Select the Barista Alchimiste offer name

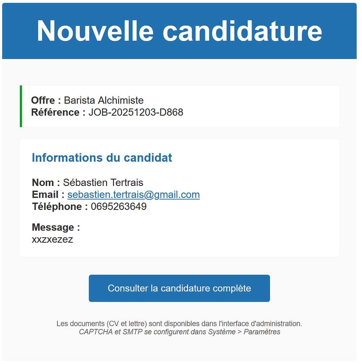(x=104, y=100)
